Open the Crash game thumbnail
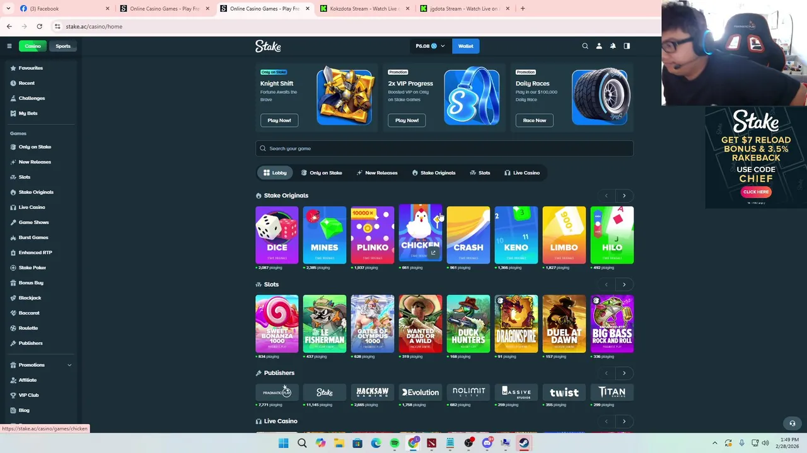 click(x=468, y=235)
